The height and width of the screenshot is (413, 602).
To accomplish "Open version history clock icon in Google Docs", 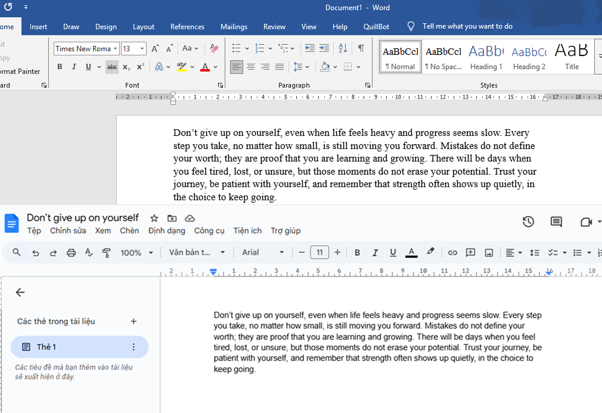I will (528, 222).
